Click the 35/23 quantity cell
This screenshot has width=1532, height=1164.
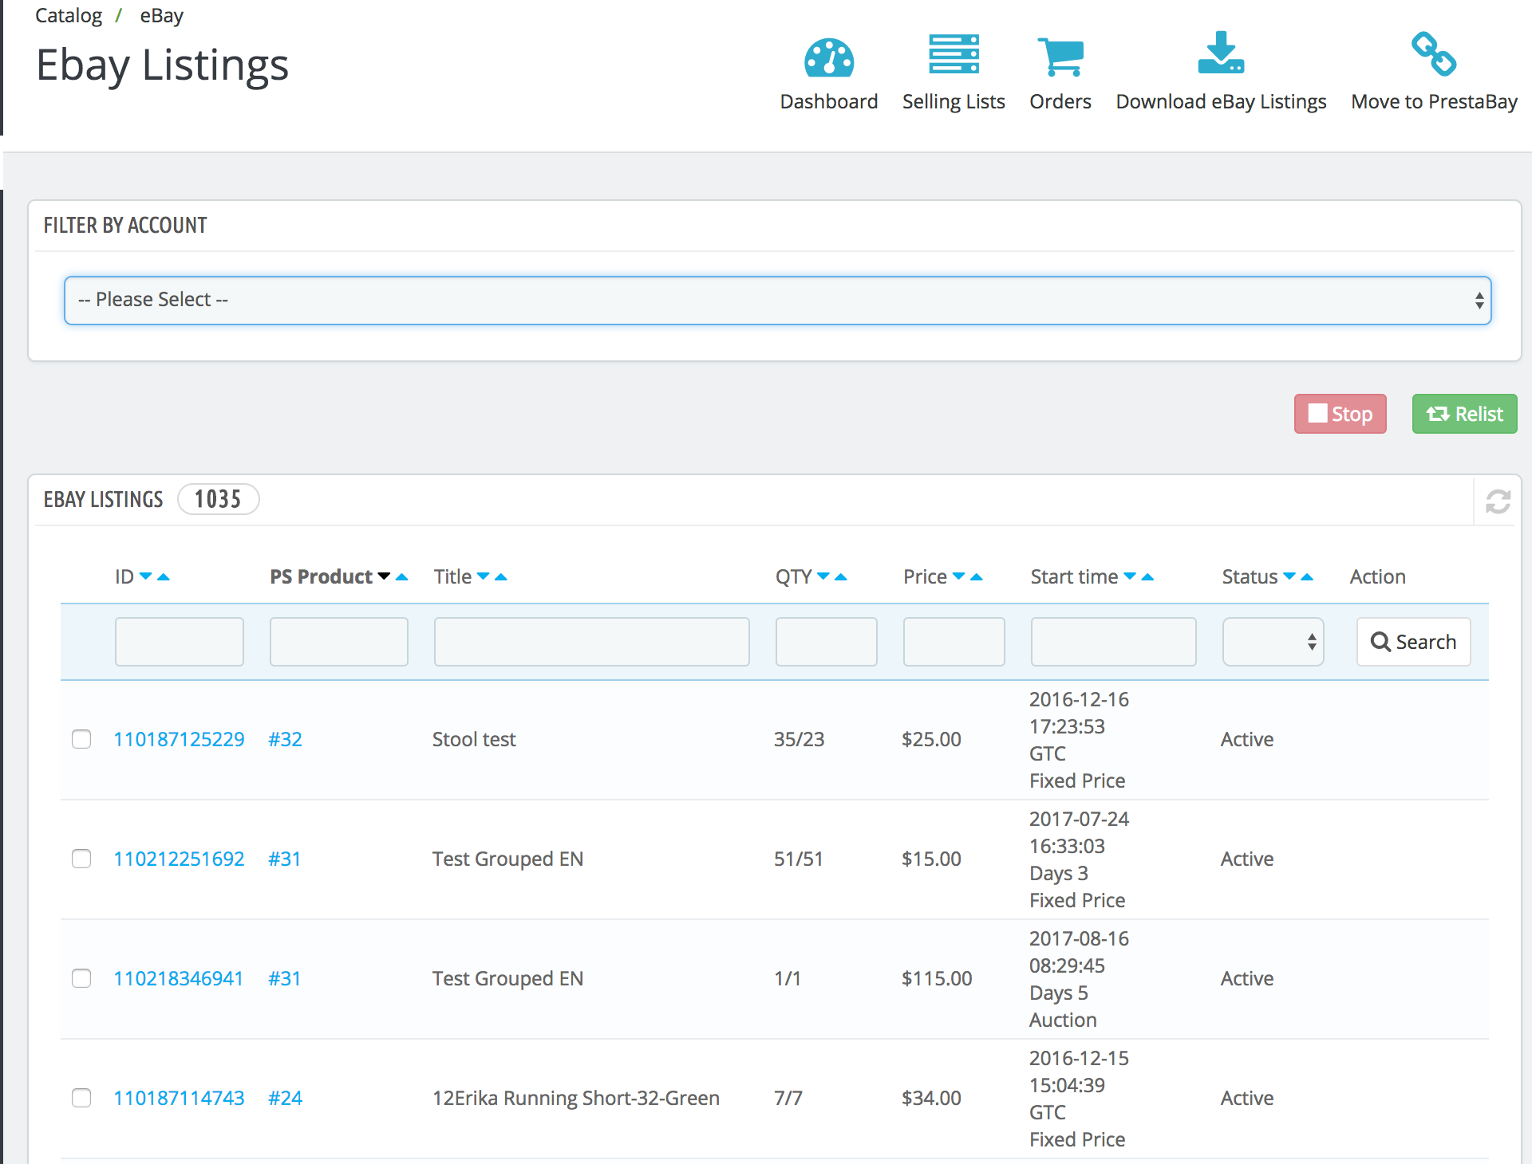click(x=799, y=739)
